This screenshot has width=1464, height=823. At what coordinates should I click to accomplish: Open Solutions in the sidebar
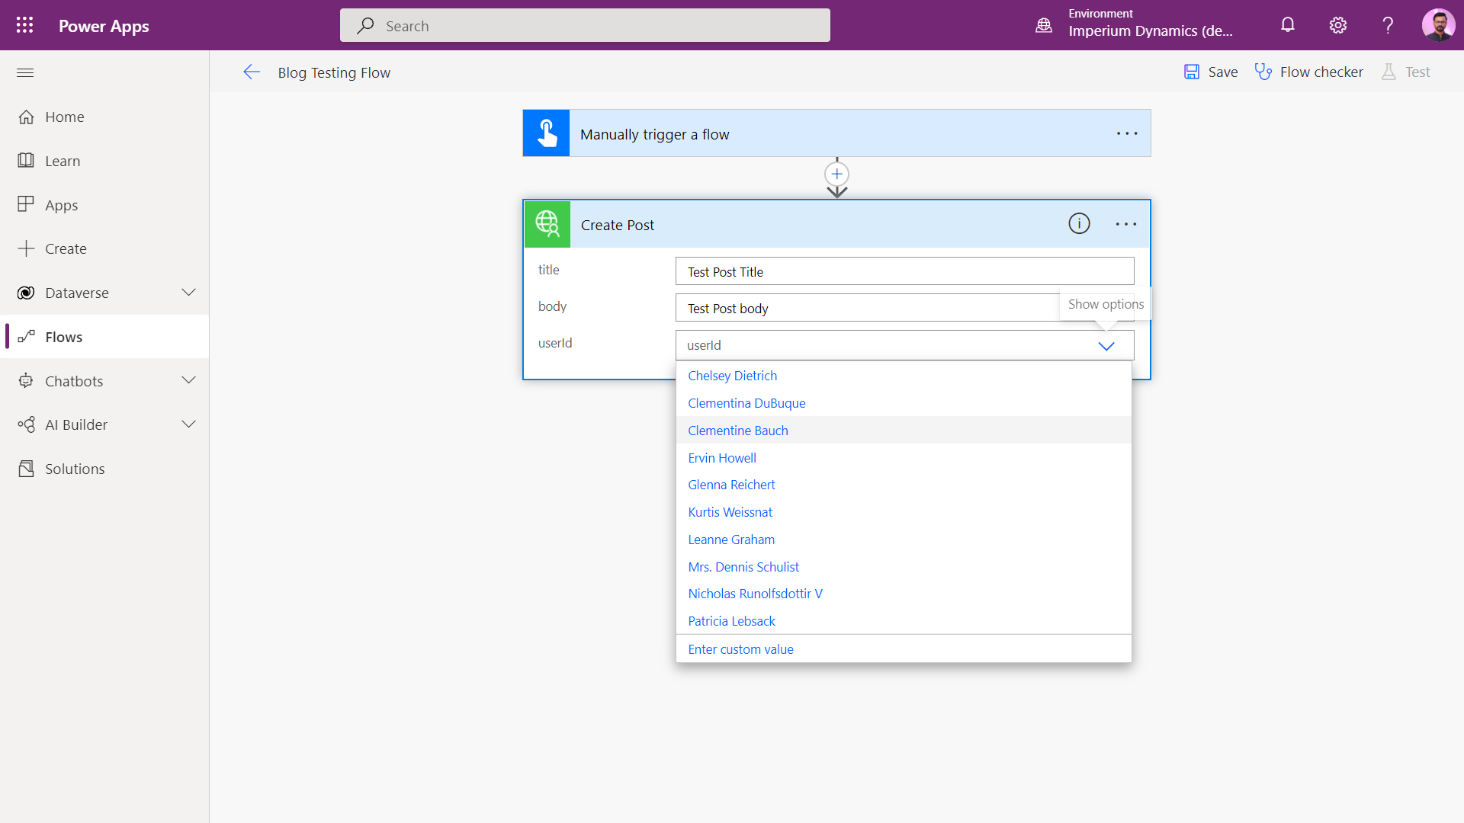tap(75, 469)
